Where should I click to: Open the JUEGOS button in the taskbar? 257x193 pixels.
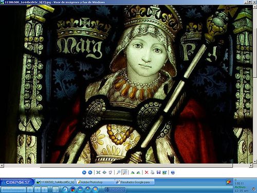click(115, 190)
